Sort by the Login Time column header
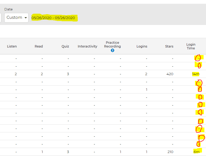This screenshot has height=156, width=206. pos(191,46)
